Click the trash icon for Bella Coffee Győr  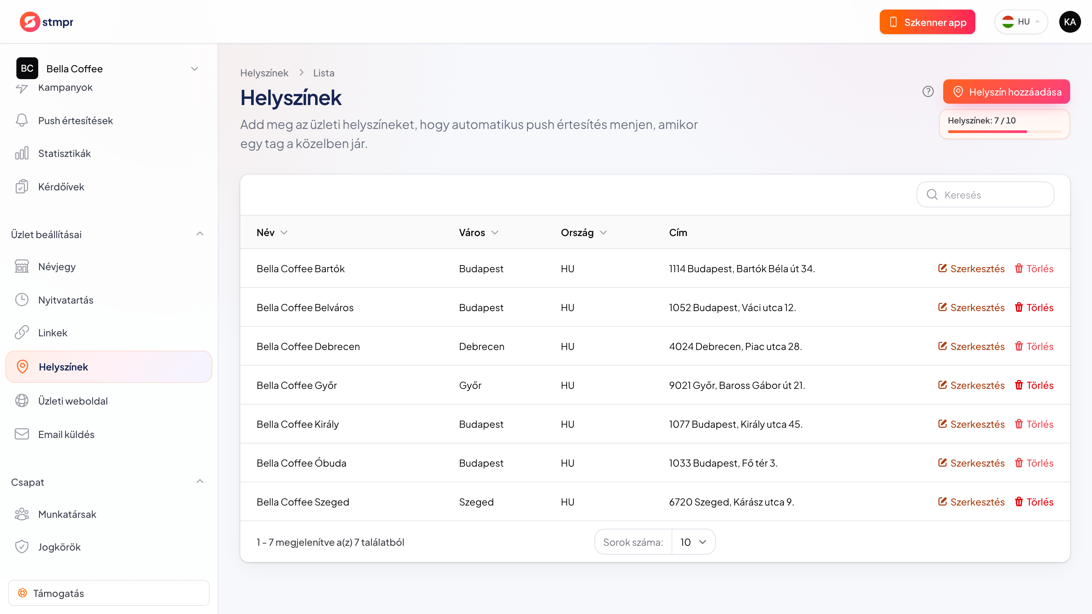(x=1019, y=385)
